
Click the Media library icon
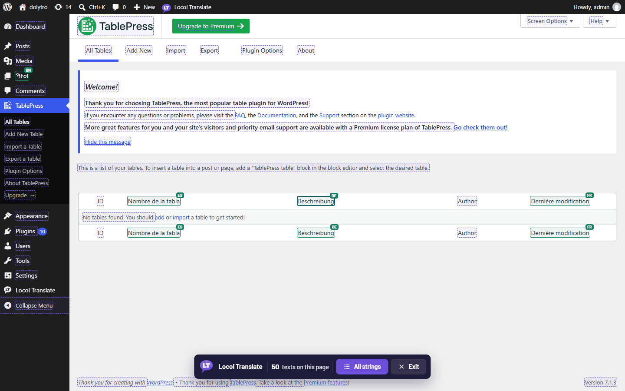coord(8,61)
